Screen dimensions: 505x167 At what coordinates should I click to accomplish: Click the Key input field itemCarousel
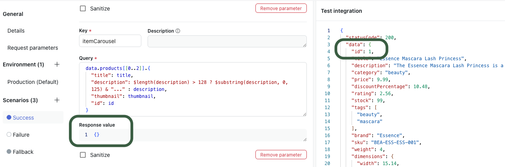[110, 41]
